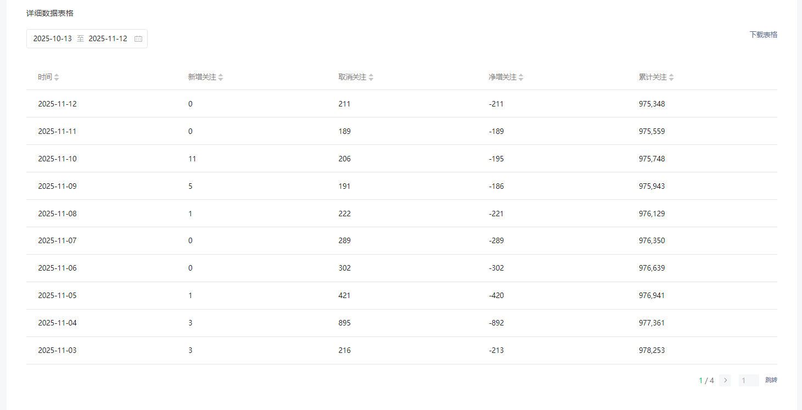Sort table by 新增关注 column
Viewport: 802px width, 410px height.
pos(221,77)
